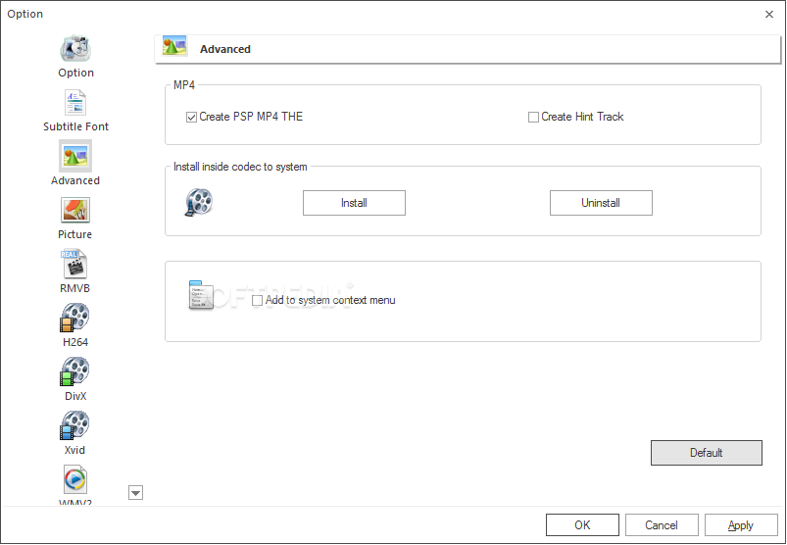Click the MP4 group label
787x545 pixels.
pos(183,85)
